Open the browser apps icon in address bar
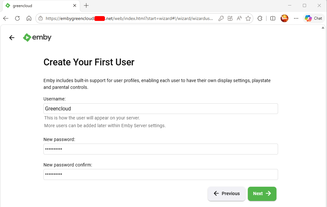 pos(230,18)
